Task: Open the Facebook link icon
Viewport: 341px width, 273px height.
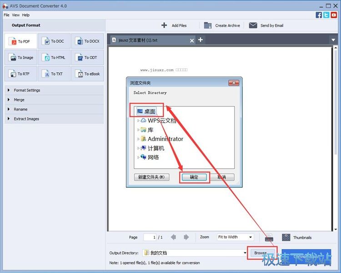Action: 319,15
